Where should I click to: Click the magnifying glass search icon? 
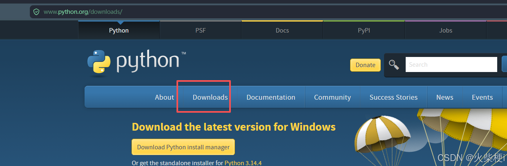(x=394, y=65)
